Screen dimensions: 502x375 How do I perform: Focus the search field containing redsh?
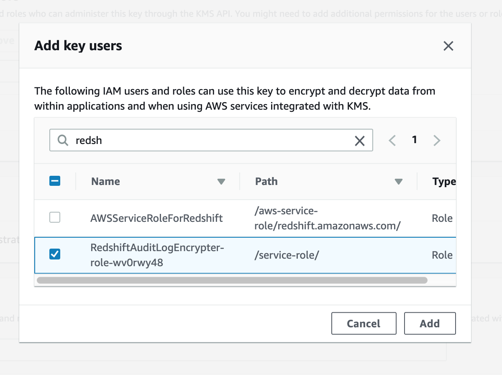click(x=211, y=140)
